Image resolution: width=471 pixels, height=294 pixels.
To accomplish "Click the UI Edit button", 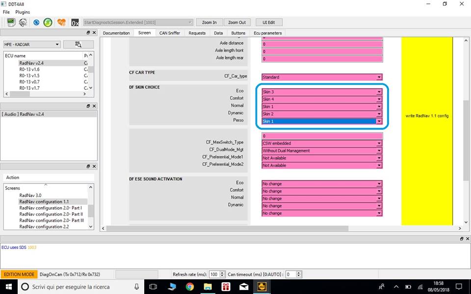I will tap(268, 23).
